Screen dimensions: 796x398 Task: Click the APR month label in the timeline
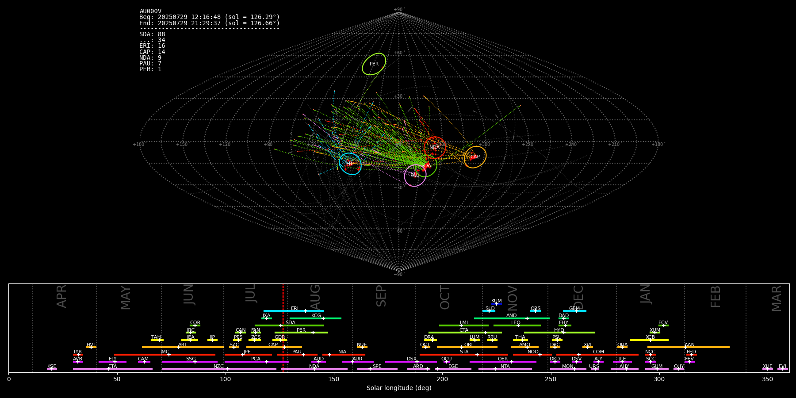62,296
